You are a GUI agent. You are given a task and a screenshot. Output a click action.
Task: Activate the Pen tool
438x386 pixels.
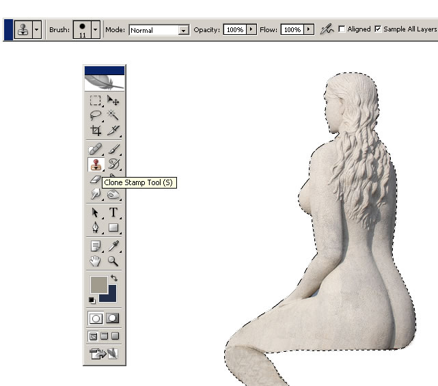click(x=95, y=228)
